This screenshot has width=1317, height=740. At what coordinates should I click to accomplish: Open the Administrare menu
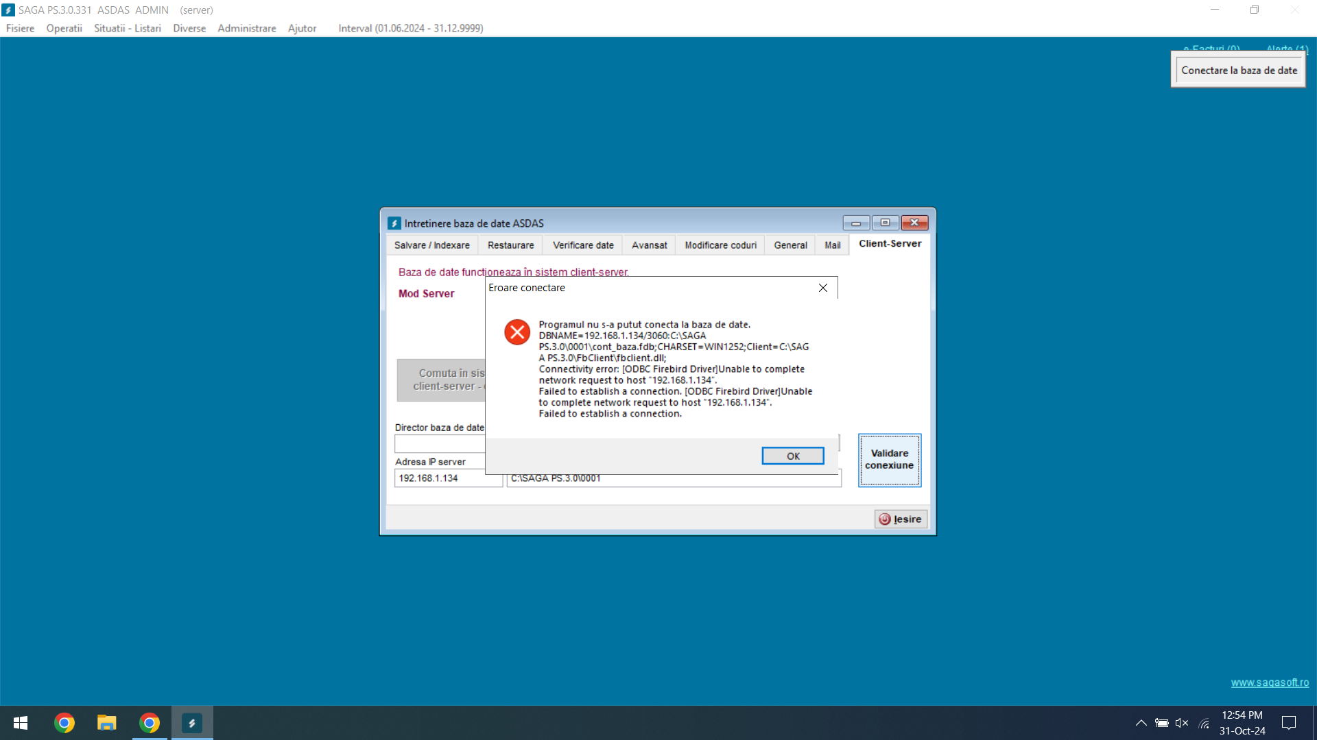[247, 28]
